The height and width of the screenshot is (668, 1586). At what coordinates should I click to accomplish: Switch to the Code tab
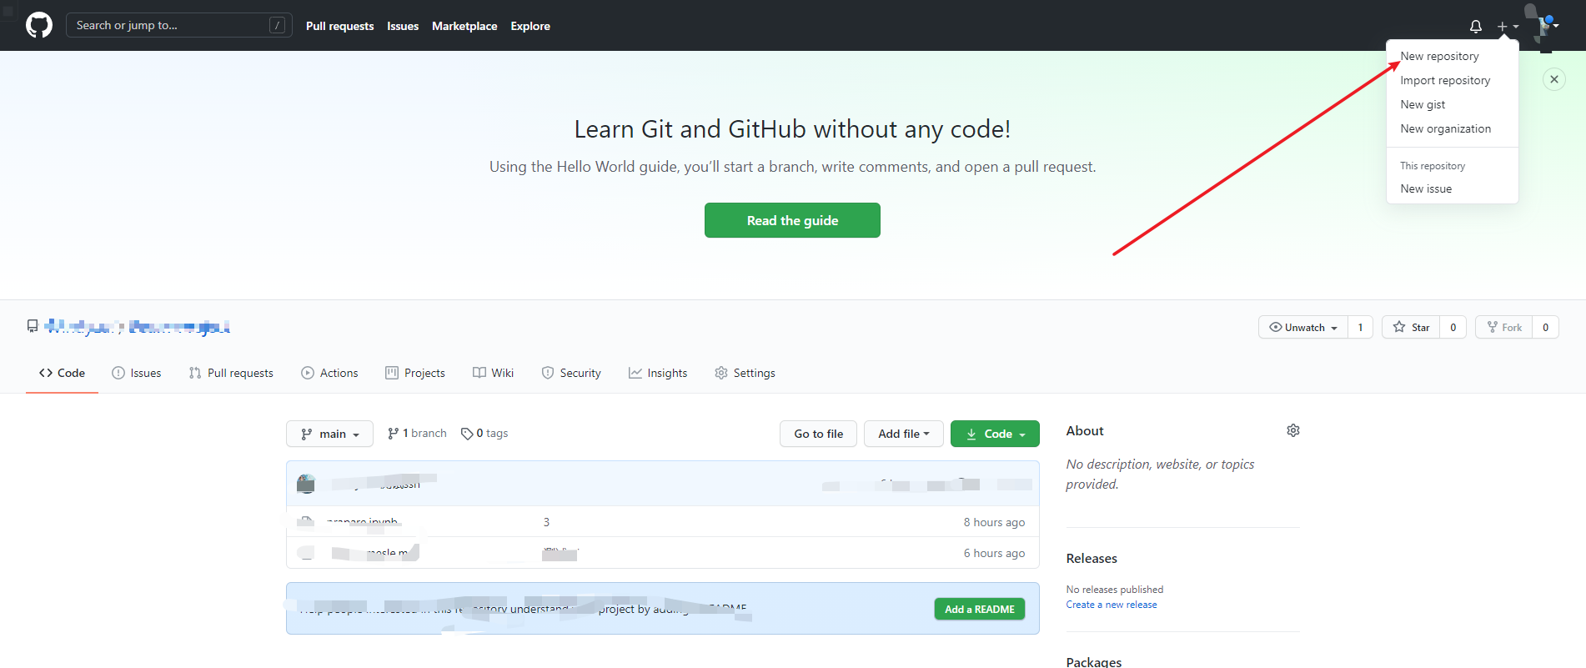pos(62,373)
